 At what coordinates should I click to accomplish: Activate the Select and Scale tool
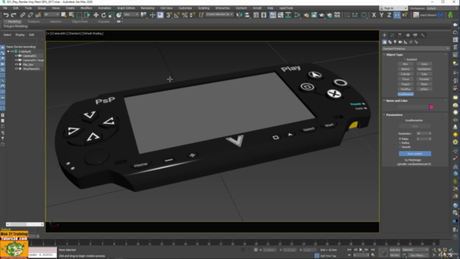tap(111, 15)
